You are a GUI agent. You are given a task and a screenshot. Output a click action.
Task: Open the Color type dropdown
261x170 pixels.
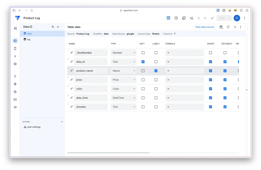(x=124, y=89)
